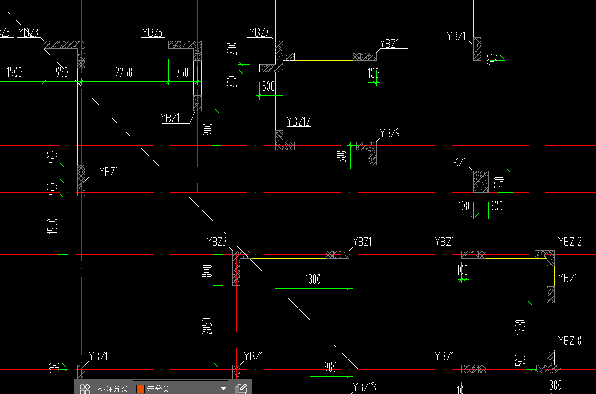Select the hatched KZ1 column rectangle
Image resolution: width=596 pixels, height=394 pixels.
tap(481, 182)
